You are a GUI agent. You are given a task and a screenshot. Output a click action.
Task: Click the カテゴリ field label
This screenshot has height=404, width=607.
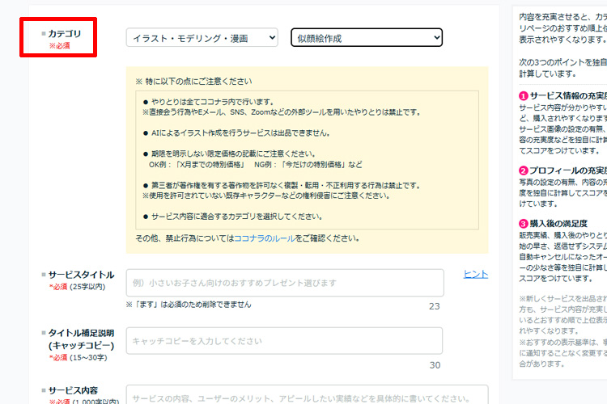click(65, 33)
